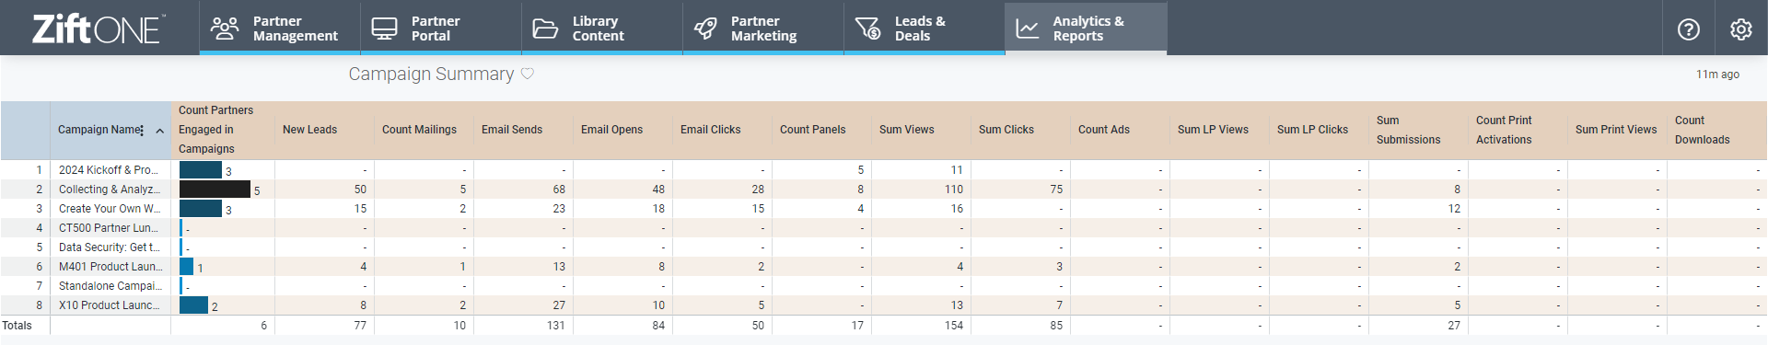Open the Partner Marketing menu

(x=763, y=29)
